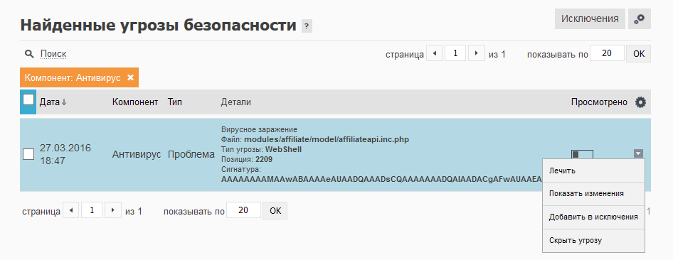Pick Добавить в исключения option
673x260 pixels.
pos(593,217)
